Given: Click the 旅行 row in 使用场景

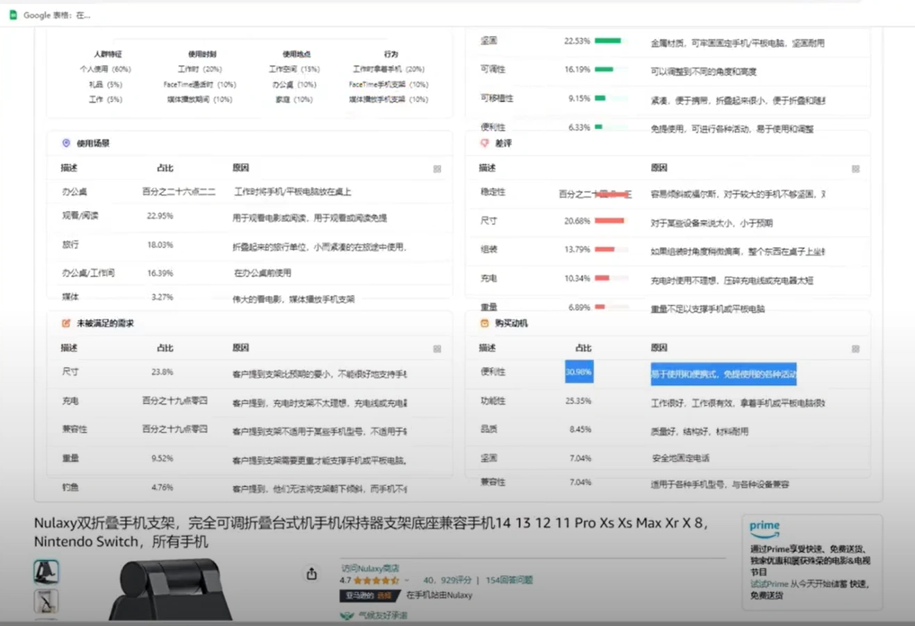Looking at the screenshot, I should (x=250, y=245).
